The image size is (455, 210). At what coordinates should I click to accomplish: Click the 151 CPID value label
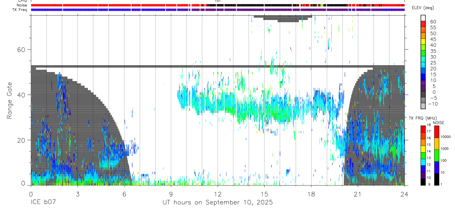[x=218, y=1]
